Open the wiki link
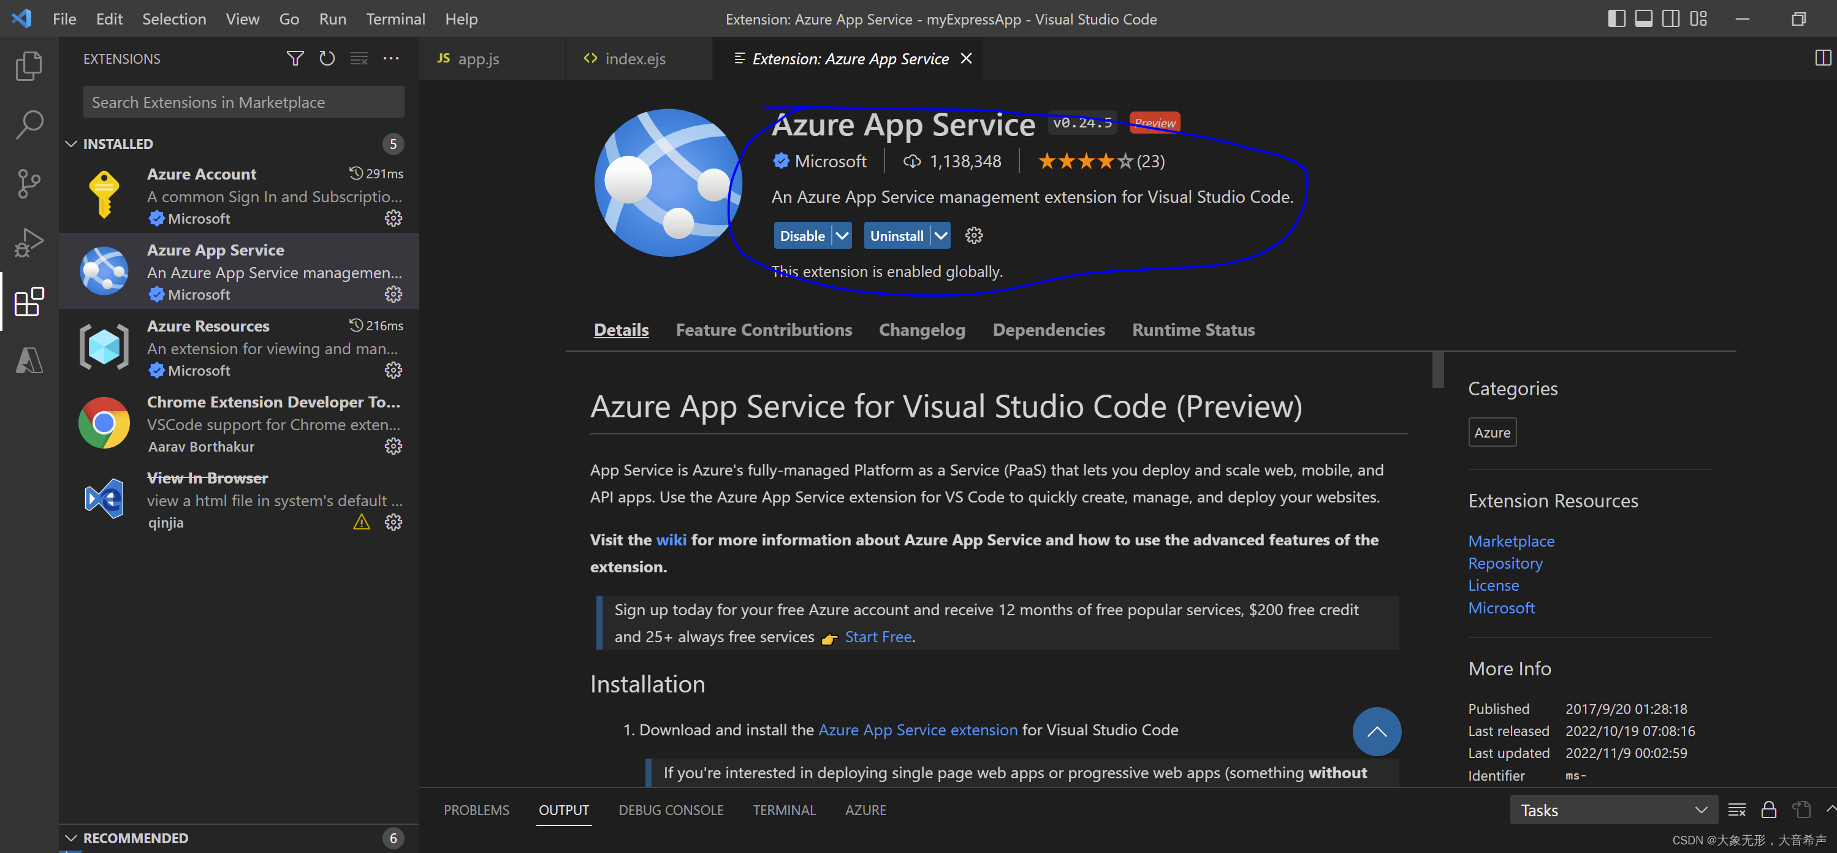The height and width of the screenshot is (853, 1837). [671, 540]
